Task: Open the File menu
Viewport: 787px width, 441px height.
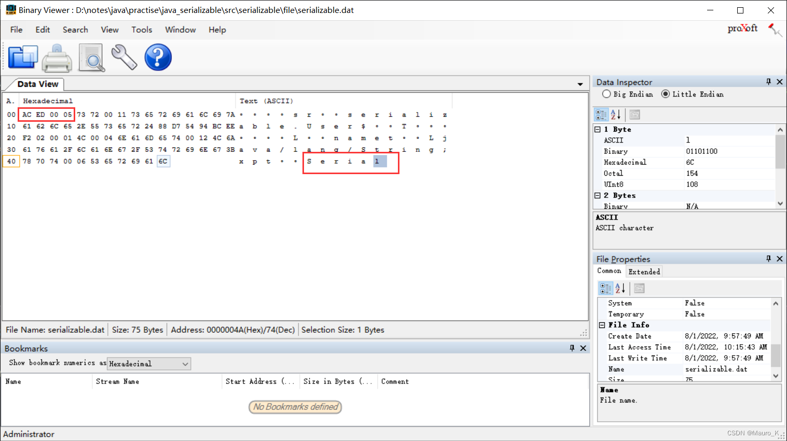Action: (x=17, y=30)
